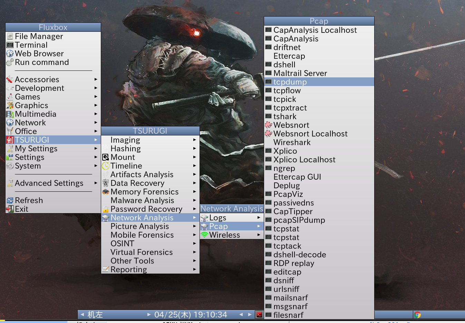Expand the Virtual Forensics submenu arrow

(x=195, y=252)
